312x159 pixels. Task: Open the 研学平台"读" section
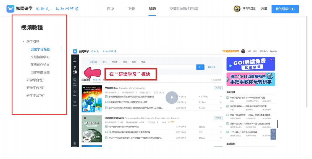point(35,88)
